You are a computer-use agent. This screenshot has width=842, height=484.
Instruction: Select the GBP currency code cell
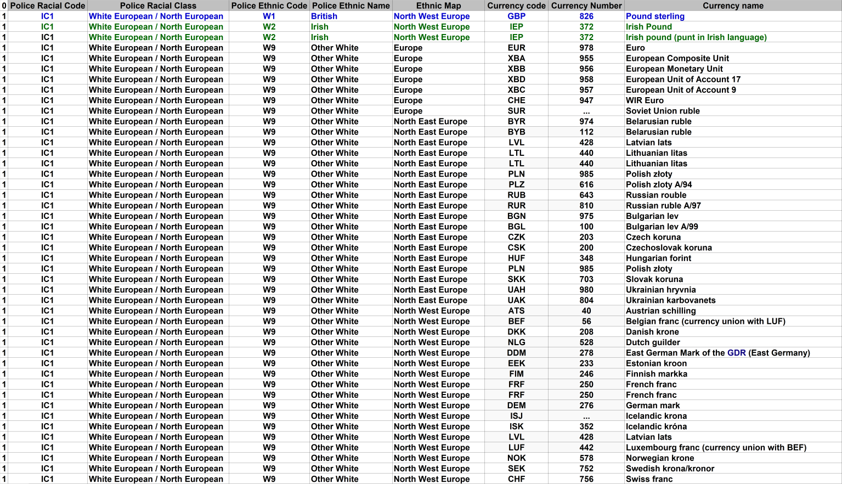tap(517, 16)
